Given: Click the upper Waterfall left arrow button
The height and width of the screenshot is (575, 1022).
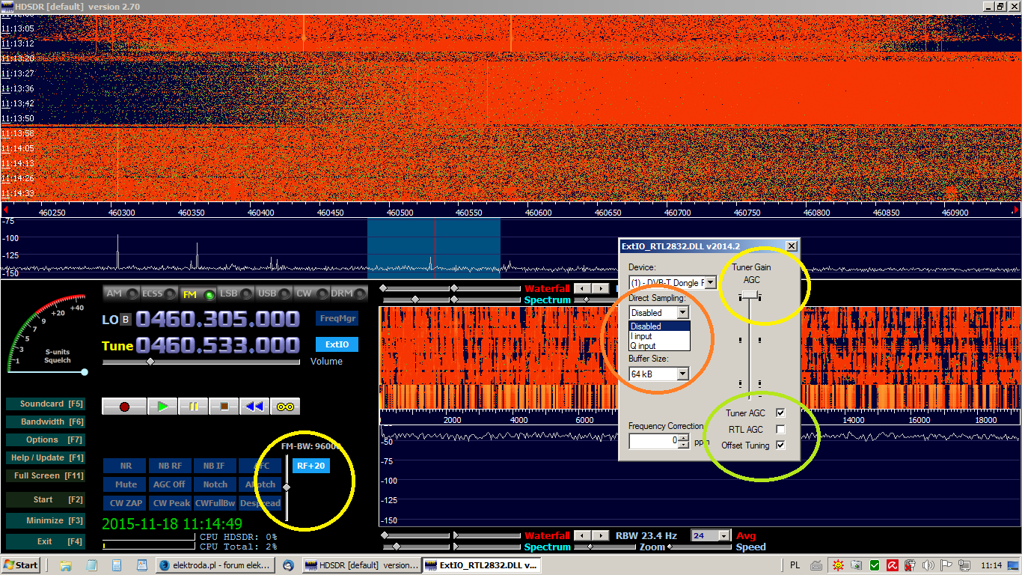Looking at the screenshot, I should (x=583, y=288).
